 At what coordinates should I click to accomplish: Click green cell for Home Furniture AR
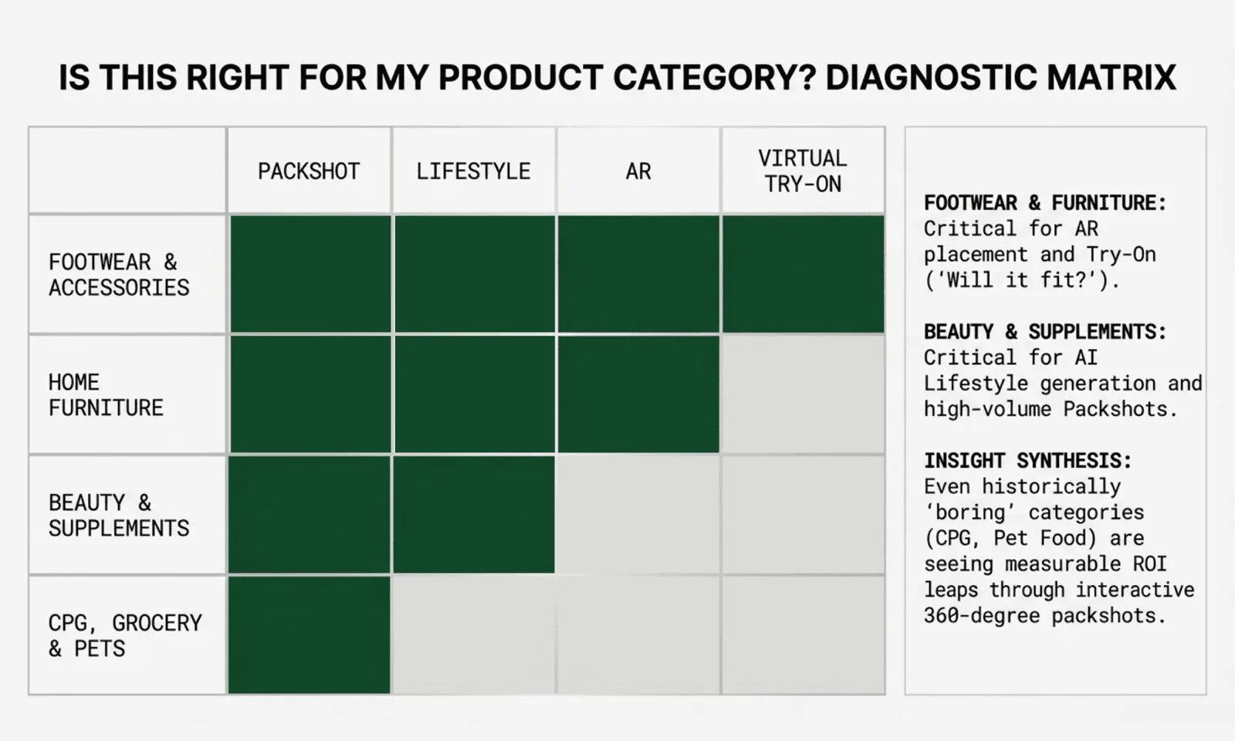pyautogui.click(x=638, y=394)
